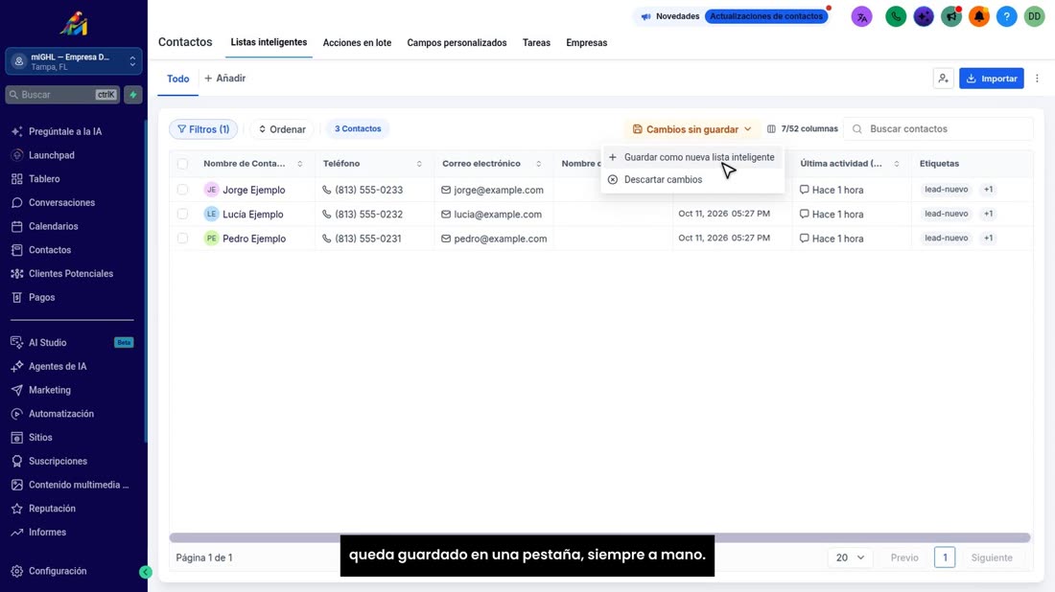Check the box for Lucía Ejemplo

click(x=182, y=215)
